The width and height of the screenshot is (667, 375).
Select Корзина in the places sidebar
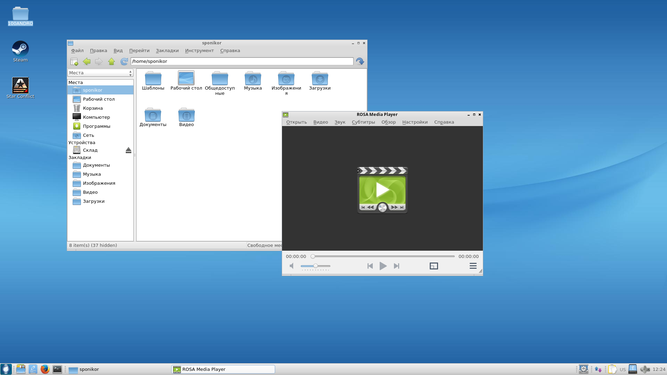[x=92, y=108]
